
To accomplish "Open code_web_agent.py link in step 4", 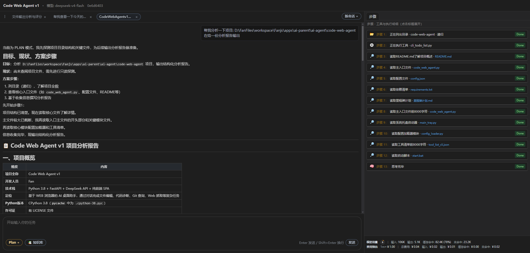I will tap(426, 67).
